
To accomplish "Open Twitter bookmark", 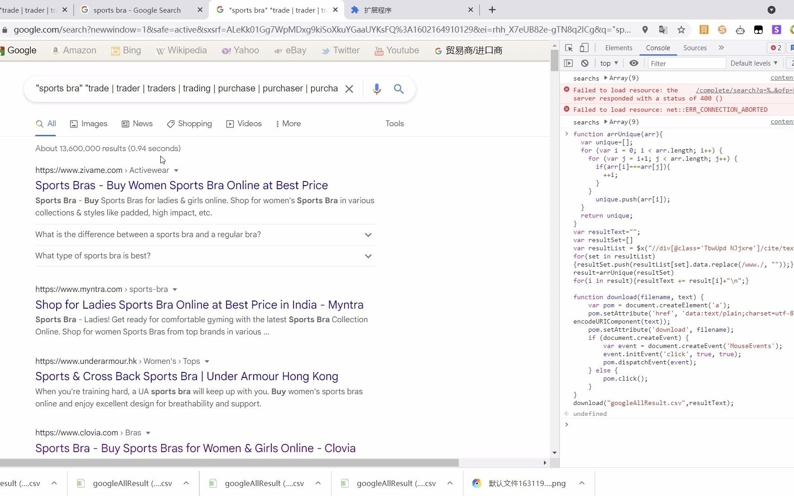I will [340, 50].
